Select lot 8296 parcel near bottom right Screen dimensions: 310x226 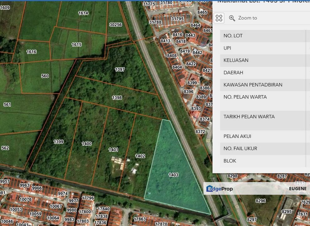coord(260,201)
